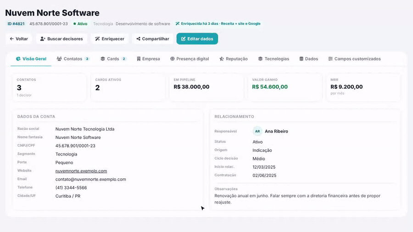413x232 pixels.
Task: Click the Contratação date 02/06/2025
Action: click(x=264, y=176)
